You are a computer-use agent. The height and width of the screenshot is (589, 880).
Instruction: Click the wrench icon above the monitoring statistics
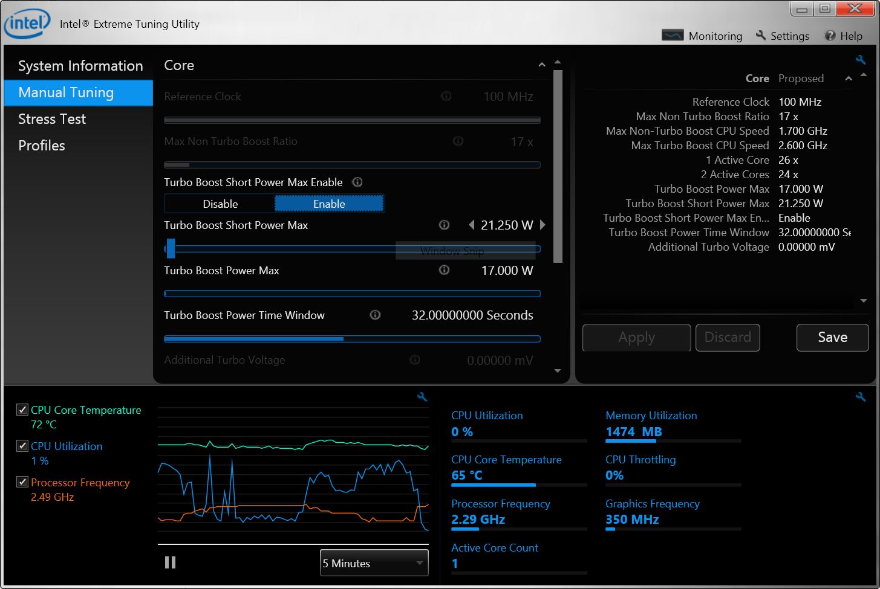coord(861,396)
